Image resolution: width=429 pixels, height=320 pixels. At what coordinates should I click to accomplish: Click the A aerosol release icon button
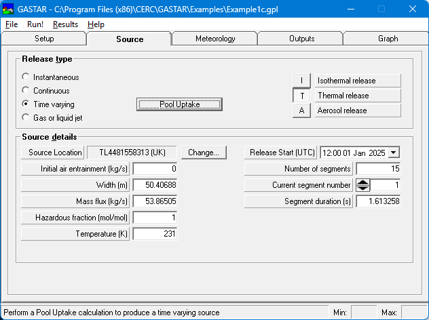(x=301, y=111)
